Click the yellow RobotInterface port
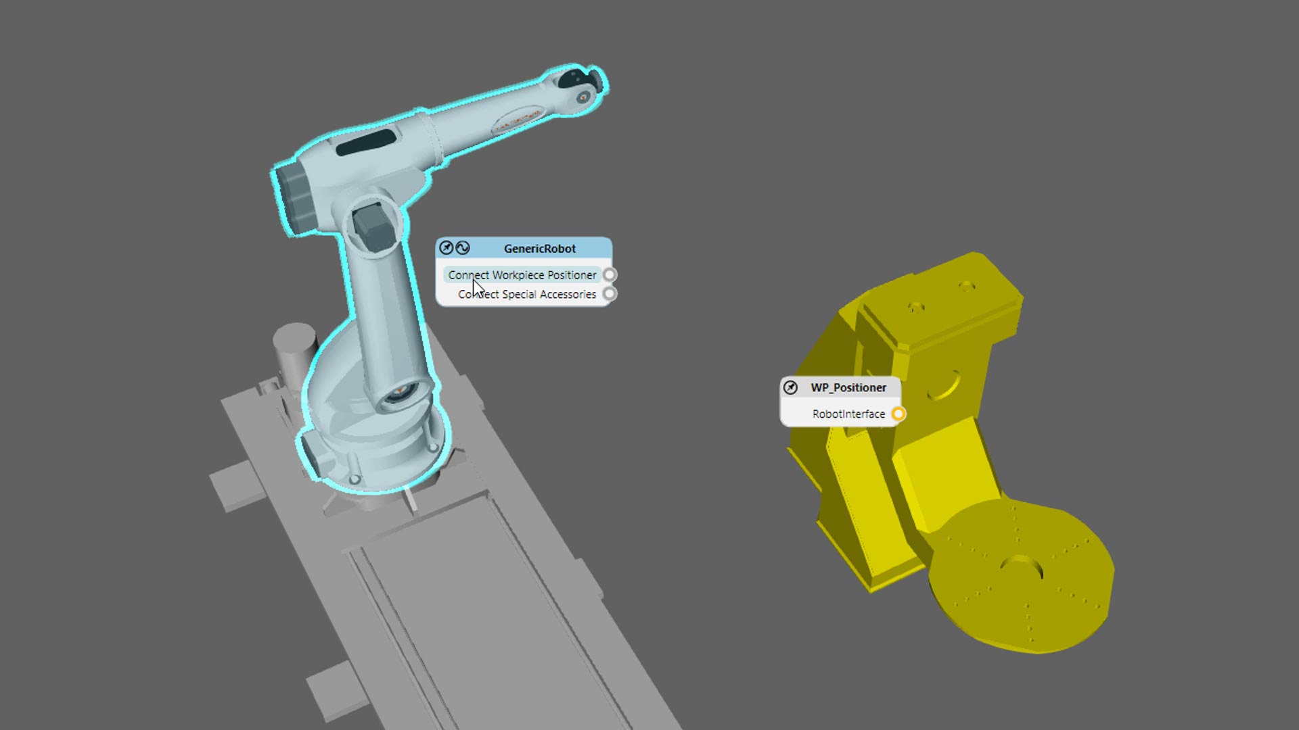 tap(898, 414)
